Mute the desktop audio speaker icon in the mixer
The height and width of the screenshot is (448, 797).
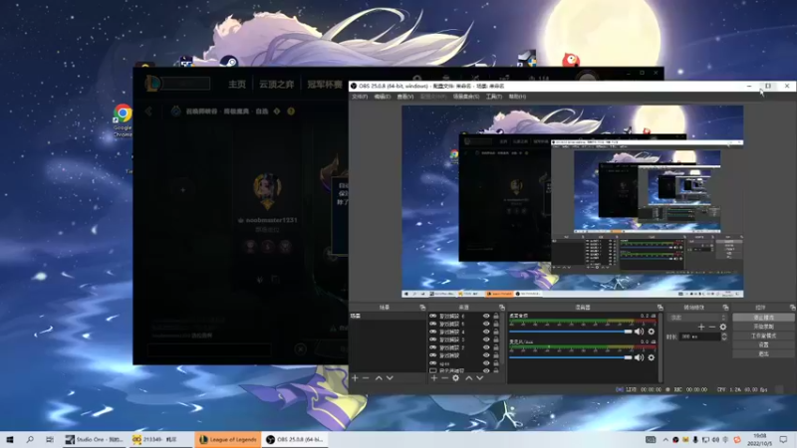click(639, 332)
